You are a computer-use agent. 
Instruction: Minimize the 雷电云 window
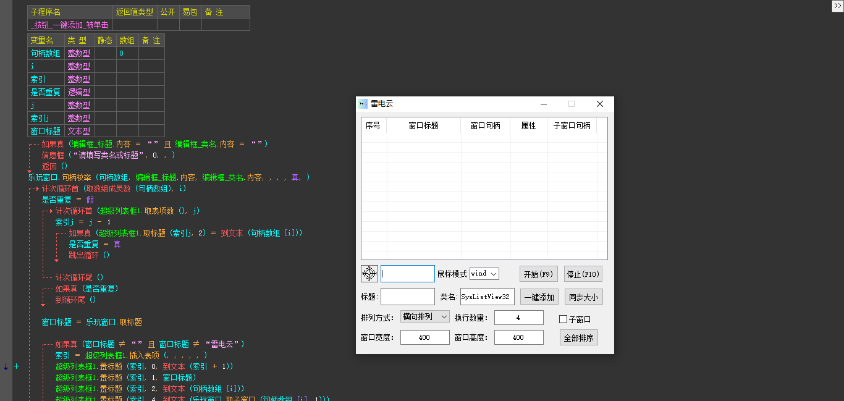click(543, 104)
